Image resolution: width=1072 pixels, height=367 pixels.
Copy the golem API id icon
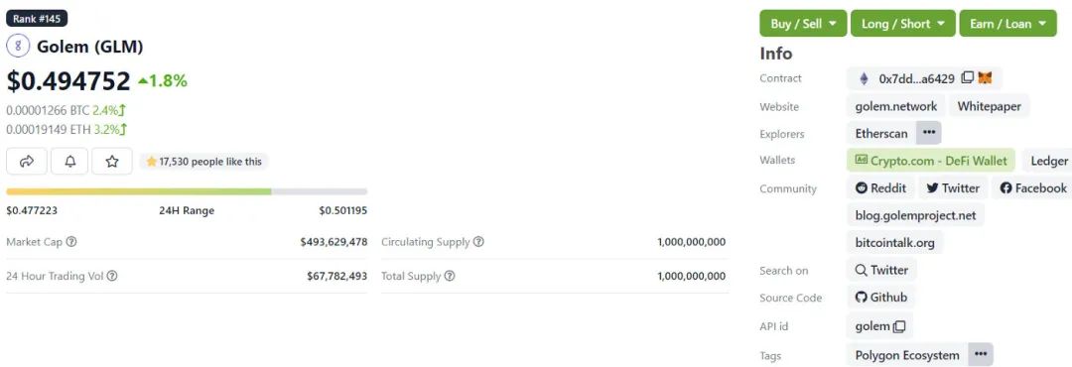(899, 326)
